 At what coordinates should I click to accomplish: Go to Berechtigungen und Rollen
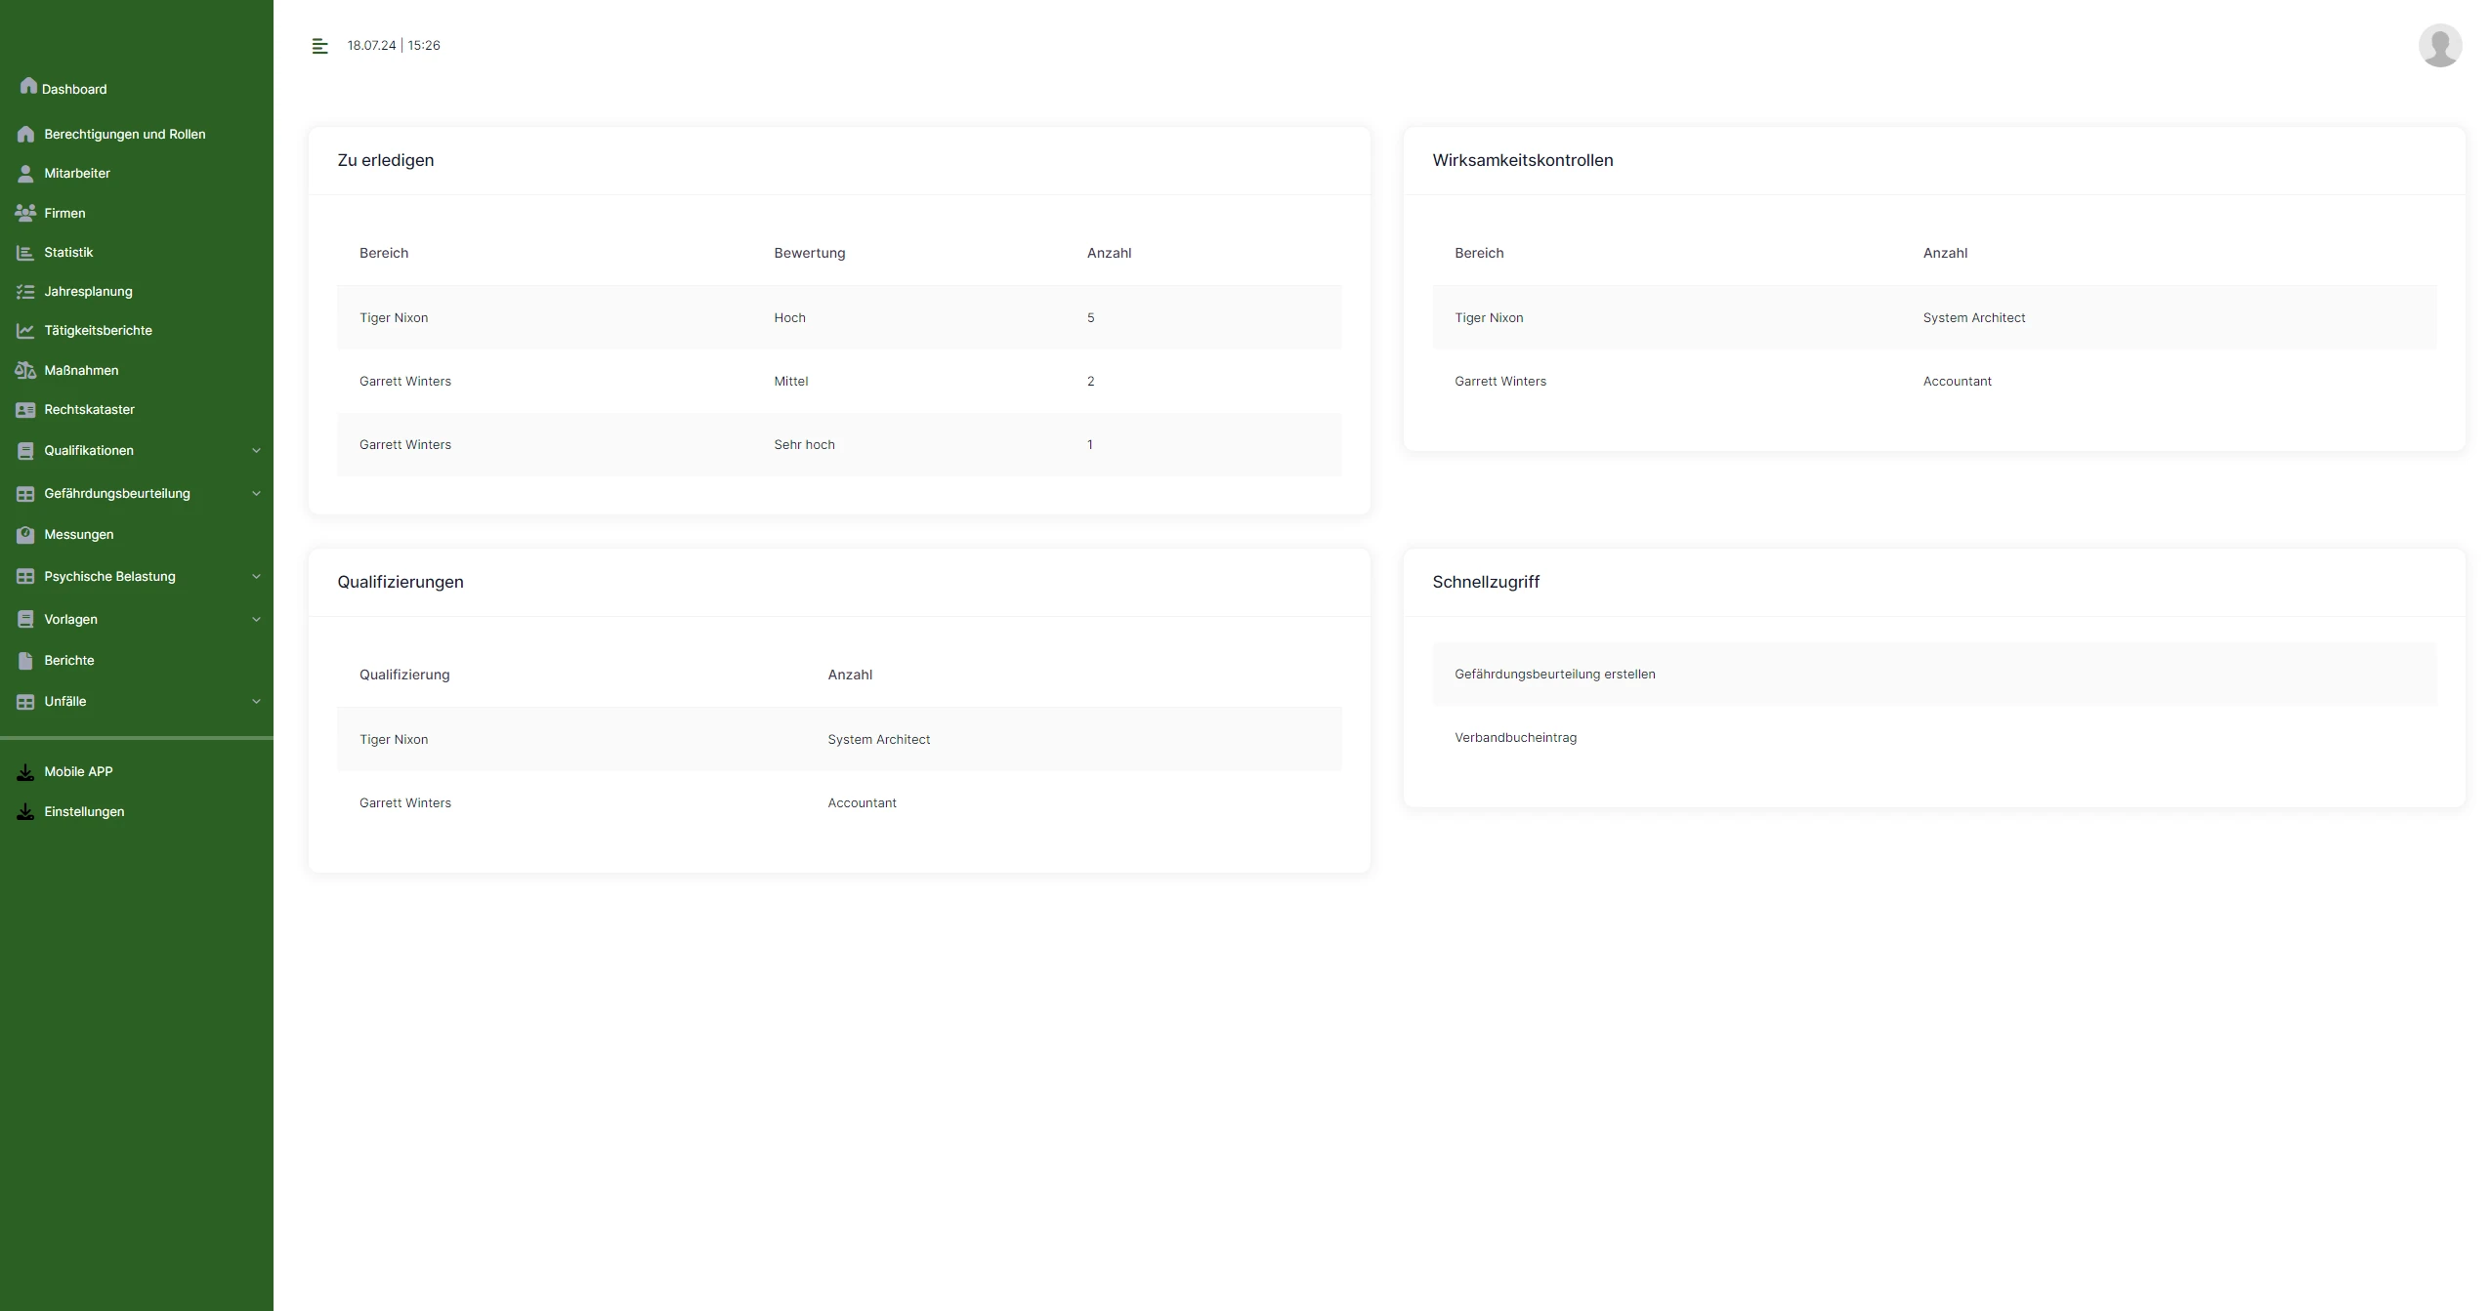(125, 135)
